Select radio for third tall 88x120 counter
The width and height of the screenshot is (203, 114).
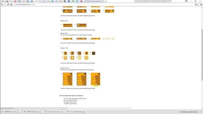coord(89,74)
